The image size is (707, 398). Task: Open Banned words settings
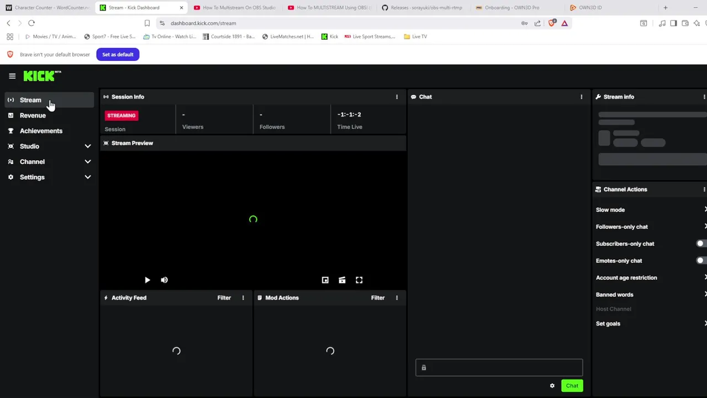tap(651, 295)
